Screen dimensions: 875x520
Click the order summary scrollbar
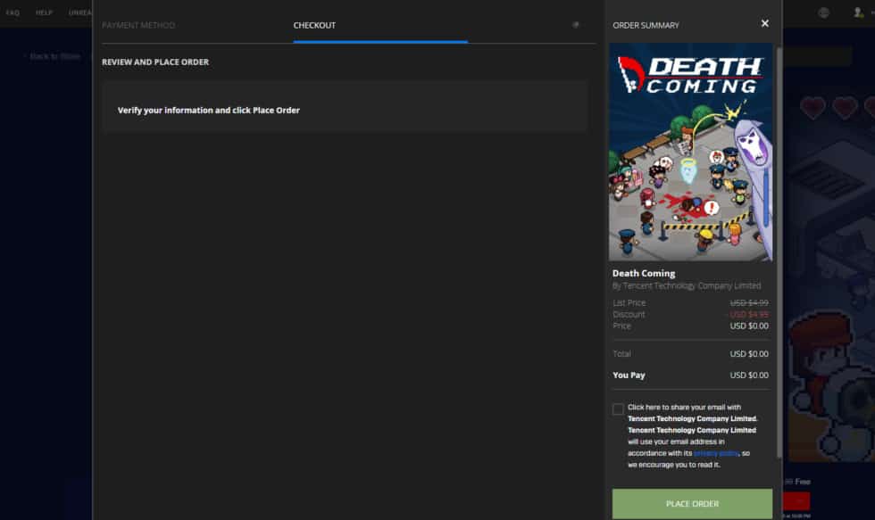[779, 252]
